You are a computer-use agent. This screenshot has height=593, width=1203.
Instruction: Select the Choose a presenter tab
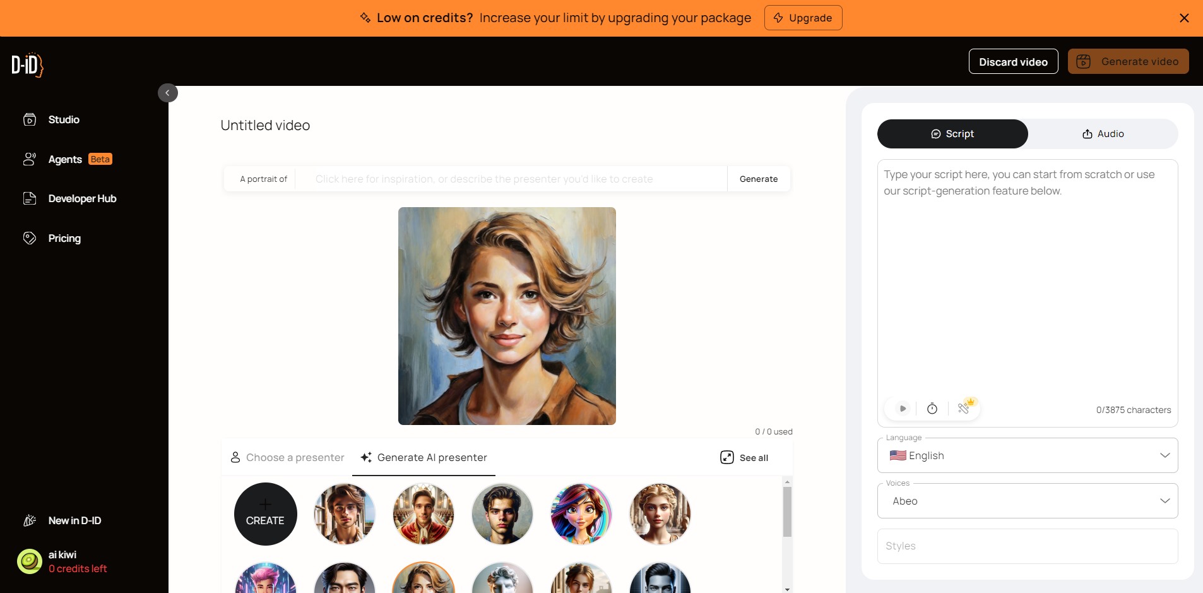[287, 457]
